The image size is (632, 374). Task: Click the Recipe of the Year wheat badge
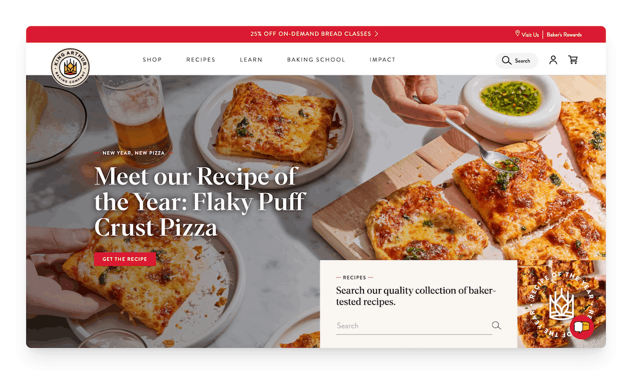(x=561, y=305)
